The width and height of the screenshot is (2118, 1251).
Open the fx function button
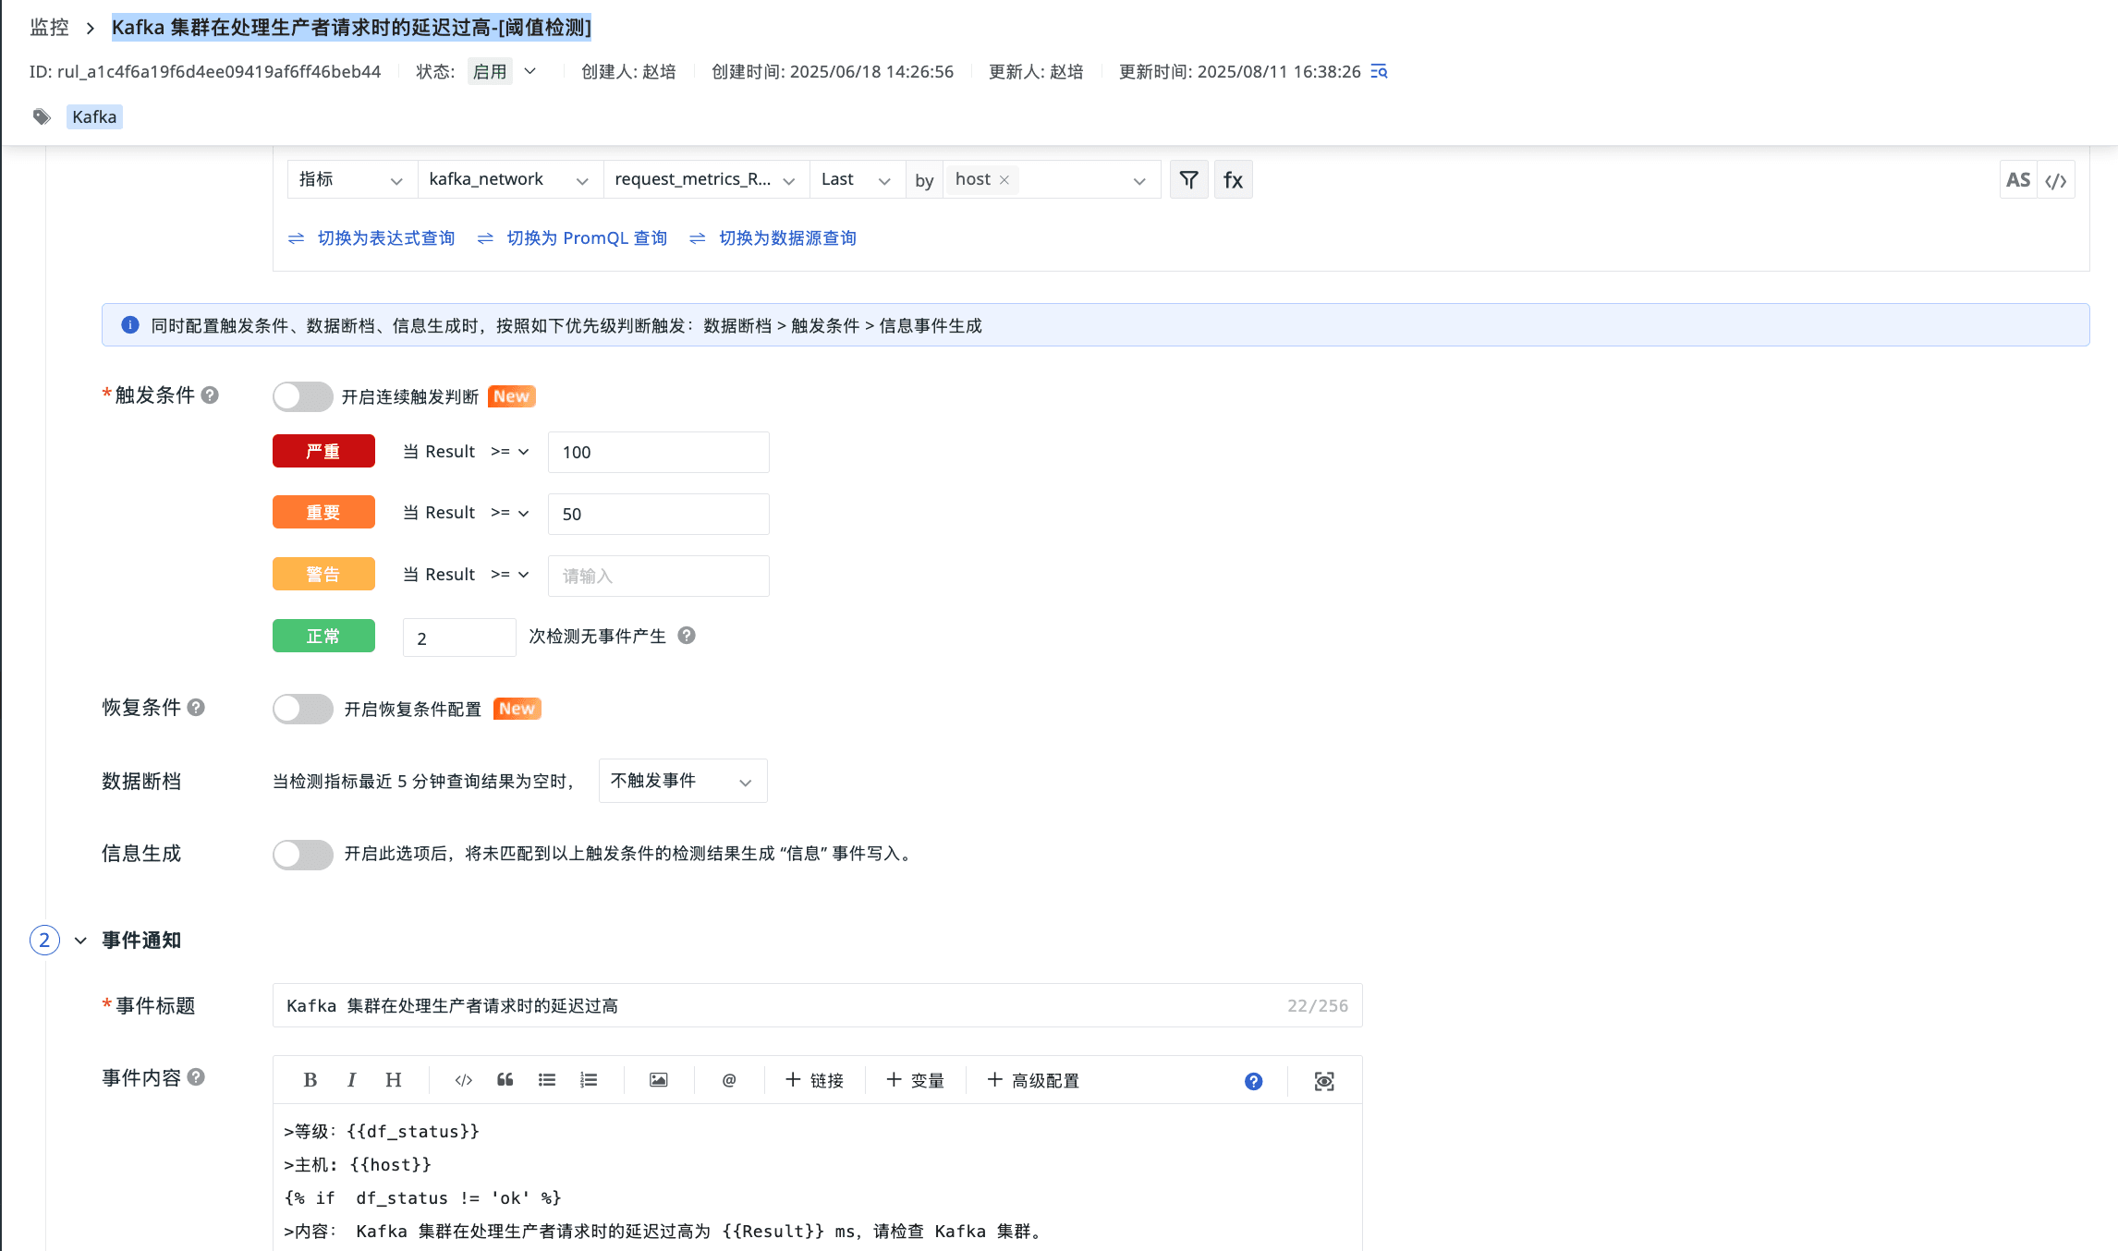point(1233,179)
